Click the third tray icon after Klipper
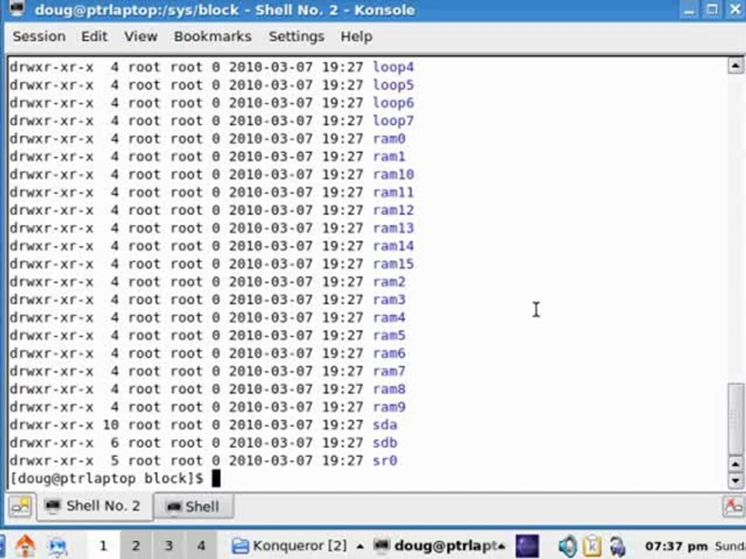 617,546
